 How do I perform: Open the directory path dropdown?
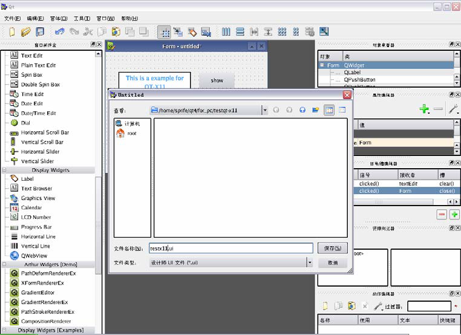point(264,110)
